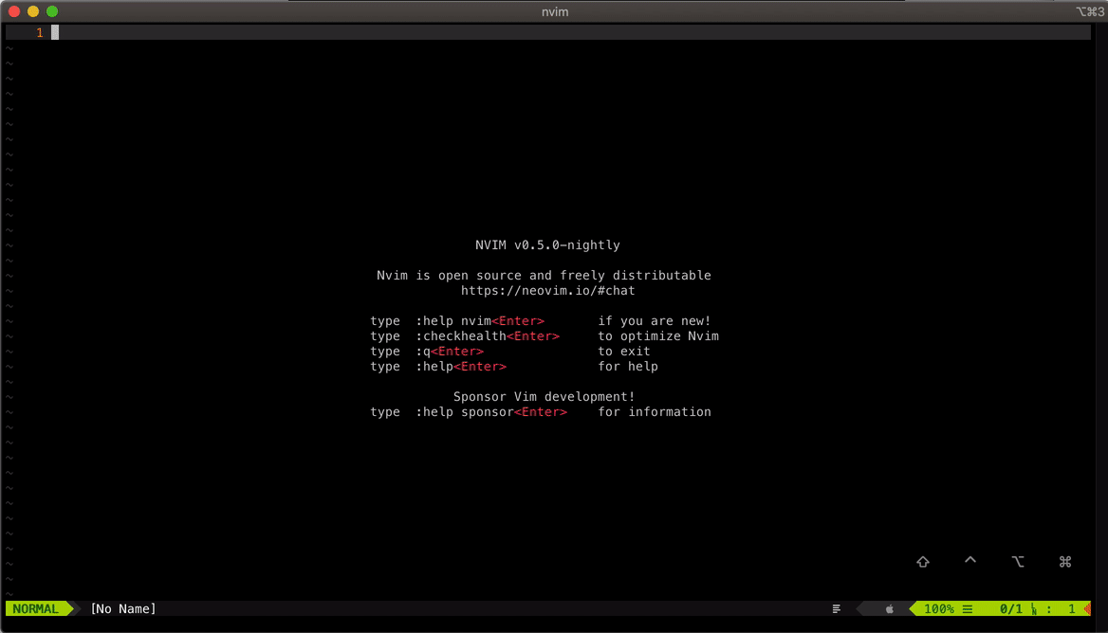Close the nvim terminal window
The image size is (1108, 633).
[14, 12]
